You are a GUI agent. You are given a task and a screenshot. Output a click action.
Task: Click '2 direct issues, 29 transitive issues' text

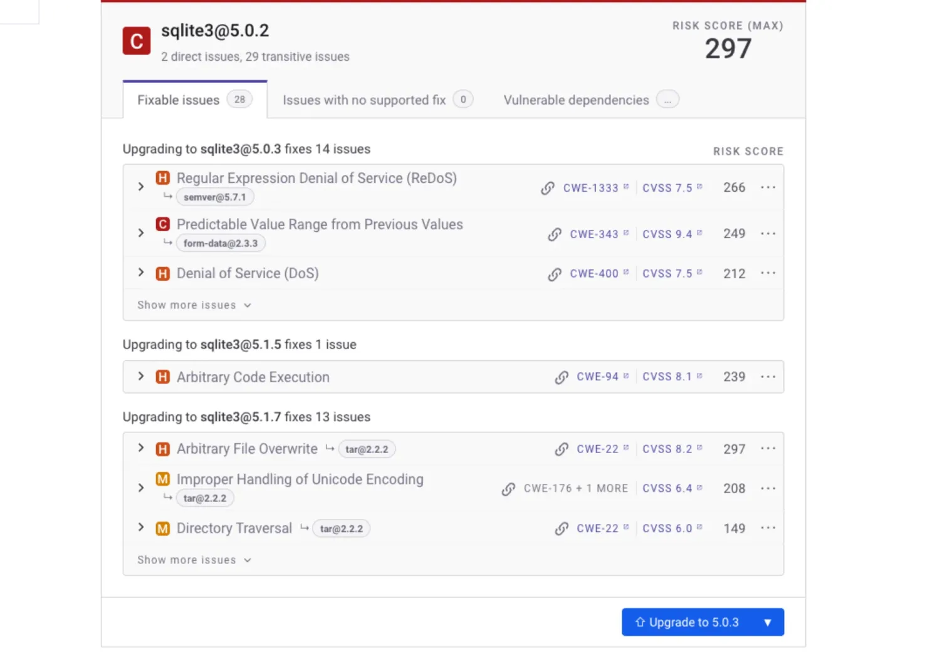(255, 57)
